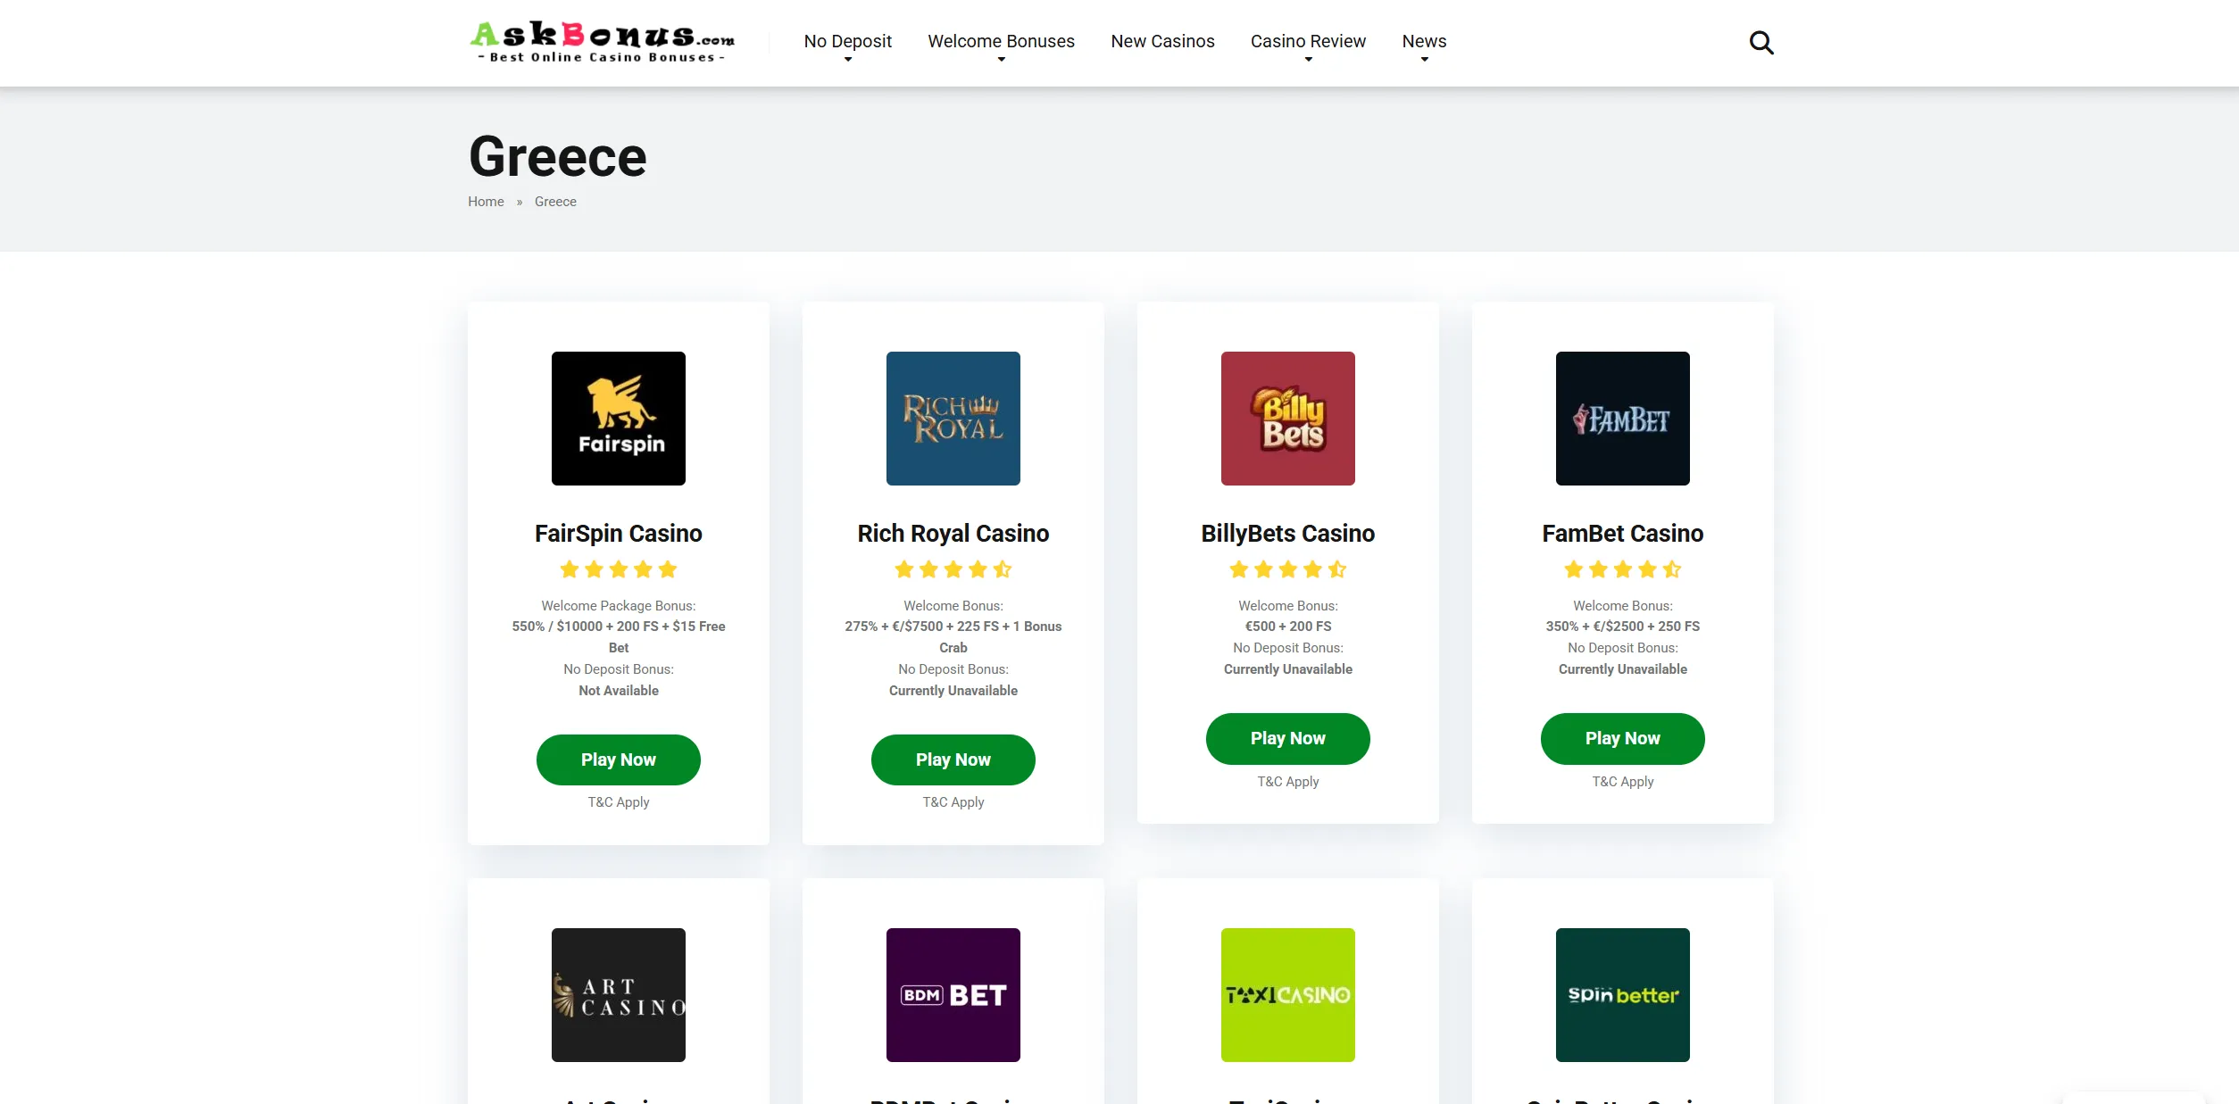Expand the Welcome Bonuses dropdown menu
This screenshot has width=2239, height=1104.
[1001, 42]
